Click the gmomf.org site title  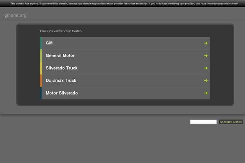click(16, 15)
